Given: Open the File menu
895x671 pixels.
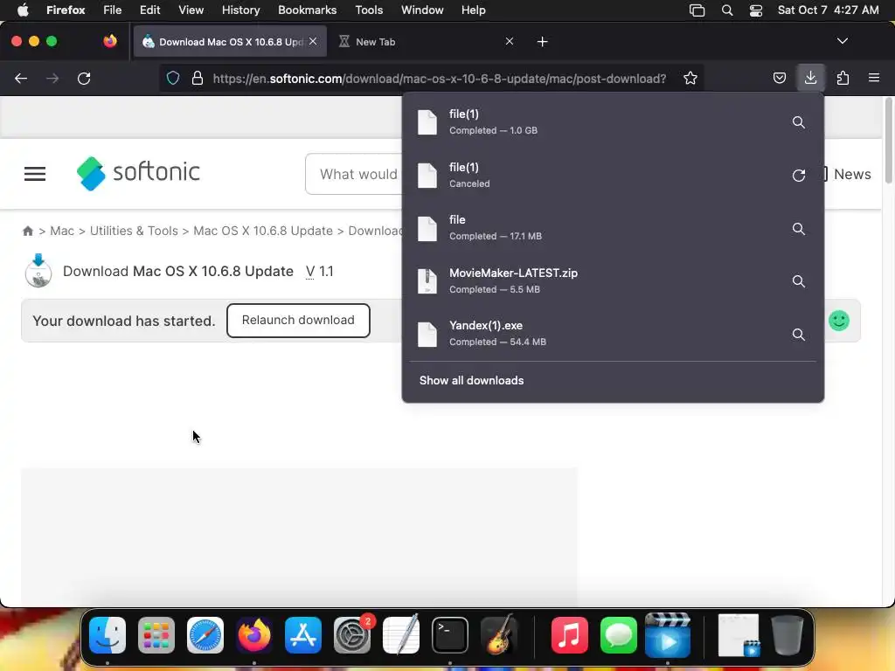Looking at the screenshot, I should (113, 10).
